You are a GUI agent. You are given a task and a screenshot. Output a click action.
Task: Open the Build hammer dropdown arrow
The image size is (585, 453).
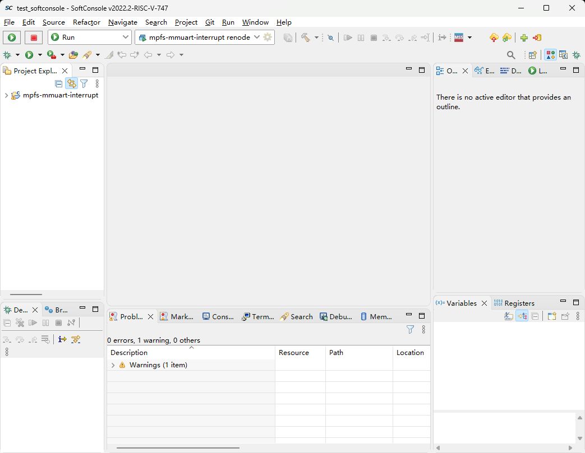coord(316,38)
